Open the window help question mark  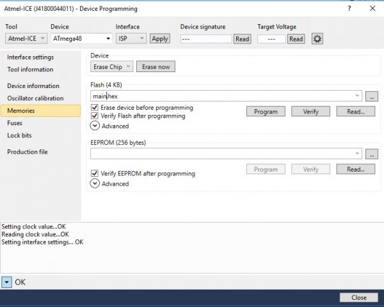tap(349, 8)
